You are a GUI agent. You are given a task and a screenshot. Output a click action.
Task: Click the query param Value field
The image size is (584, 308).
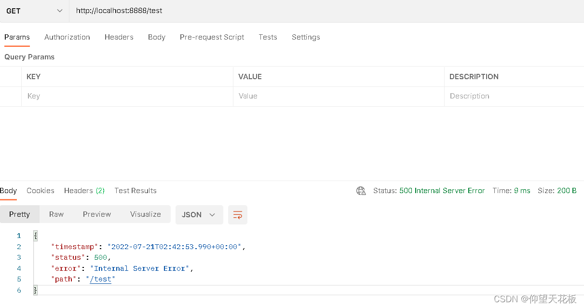pos(339,96)
